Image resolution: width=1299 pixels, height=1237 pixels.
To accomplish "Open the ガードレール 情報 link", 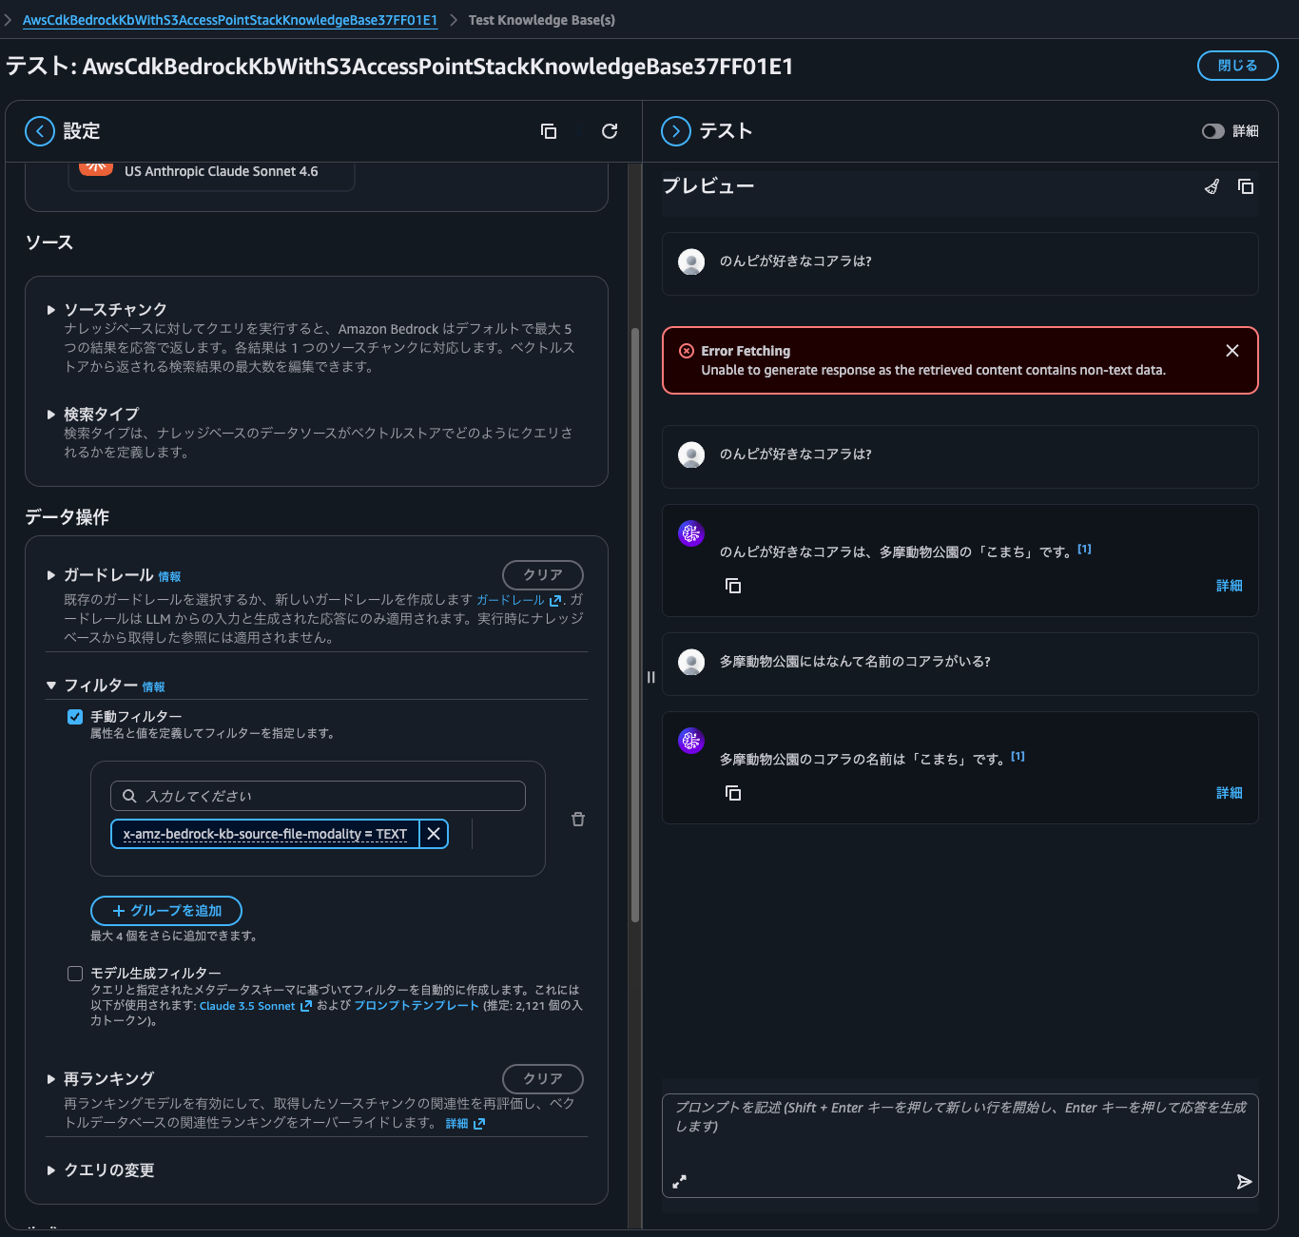I will [x=169, y=577].
